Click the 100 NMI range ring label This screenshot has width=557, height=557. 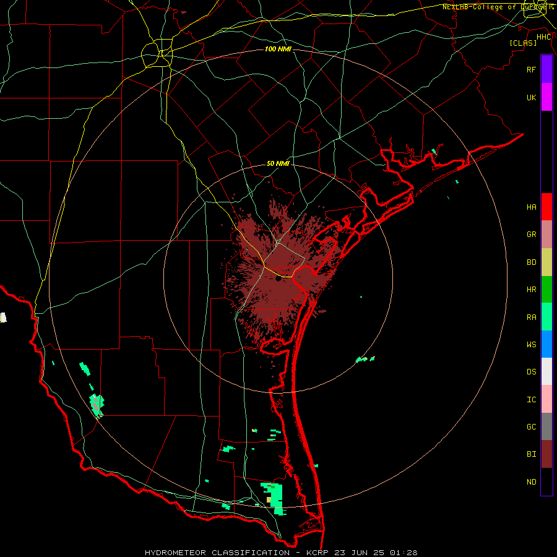click(x=278, y=49)
